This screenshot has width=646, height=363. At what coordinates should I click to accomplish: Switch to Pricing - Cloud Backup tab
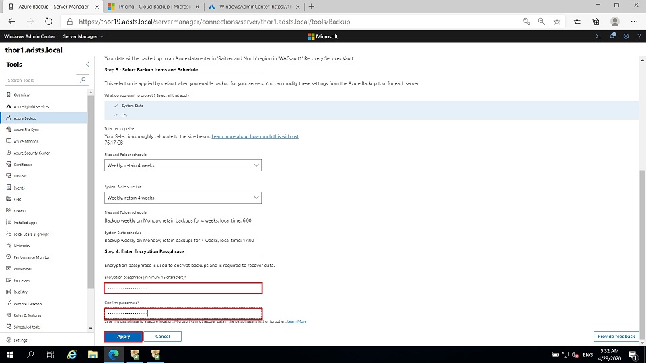[154, 7]
